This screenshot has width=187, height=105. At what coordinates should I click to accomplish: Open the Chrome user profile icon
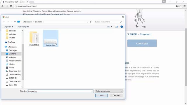pos(164,1)
